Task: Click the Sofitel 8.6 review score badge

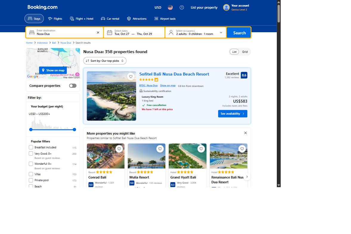Action: click(244, 75)
